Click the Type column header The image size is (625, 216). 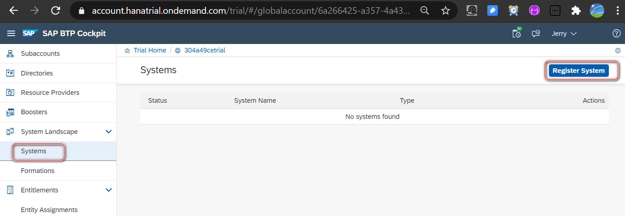point(407,100)
